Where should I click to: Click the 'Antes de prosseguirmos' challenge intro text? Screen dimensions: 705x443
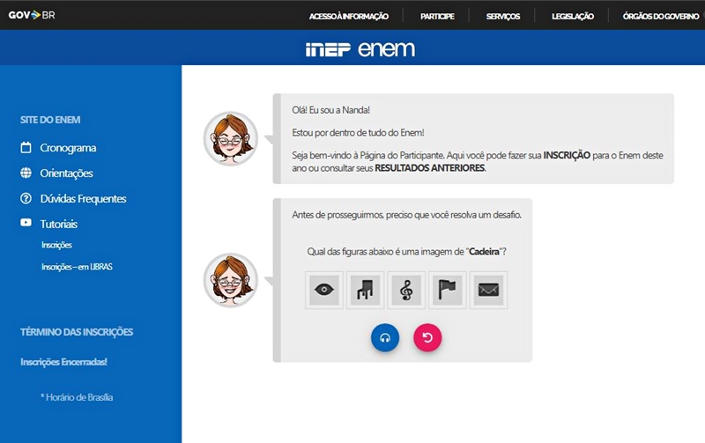406,215
